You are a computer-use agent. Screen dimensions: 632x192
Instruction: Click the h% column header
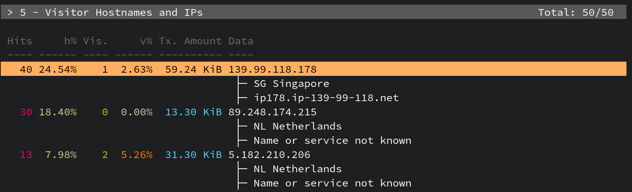coord(70,41)
